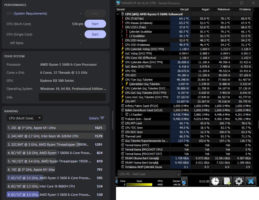Click the Details filter icon in Ranking
259x200 pixels.
[x=102, y=118]
